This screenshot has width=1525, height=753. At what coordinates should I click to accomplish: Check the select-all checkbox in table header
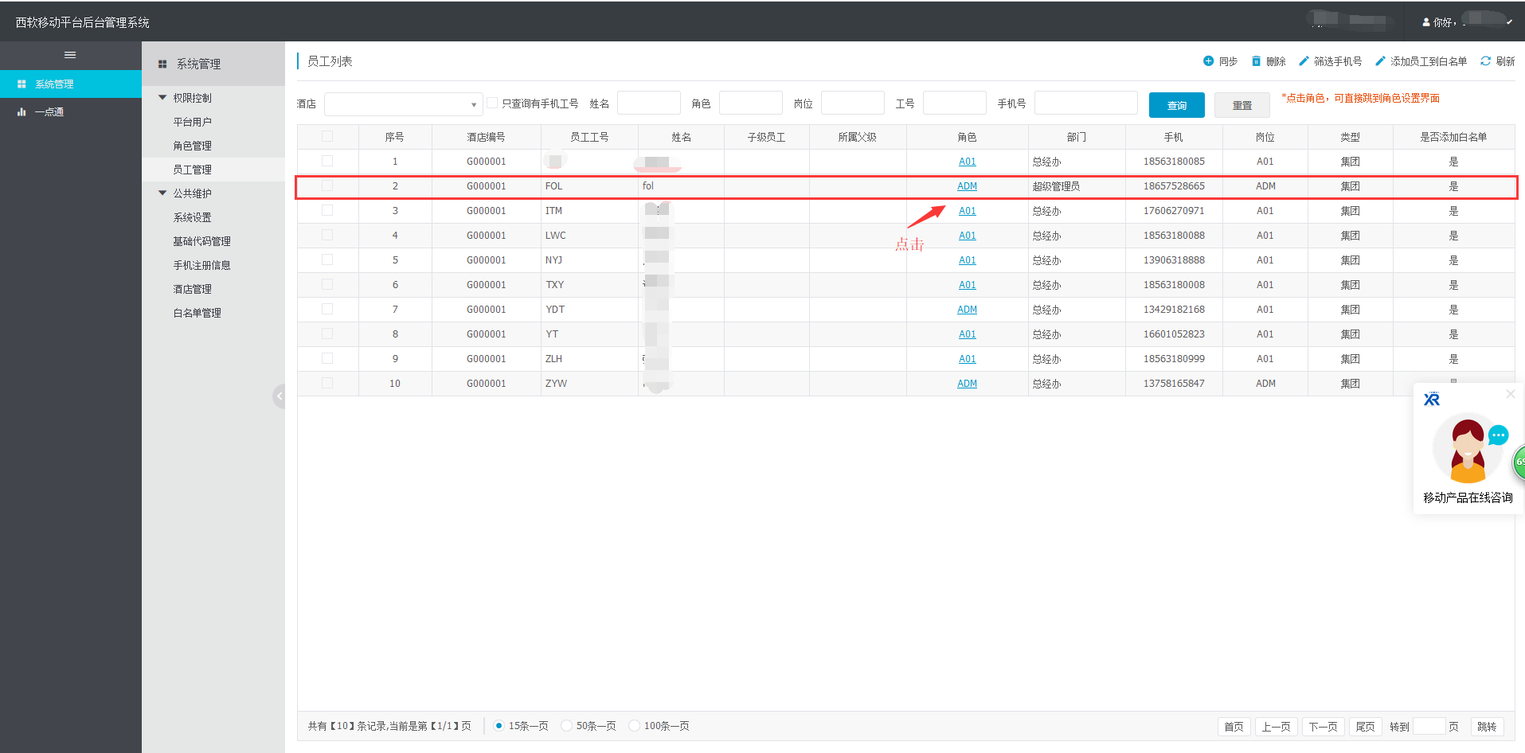[327, 137]
